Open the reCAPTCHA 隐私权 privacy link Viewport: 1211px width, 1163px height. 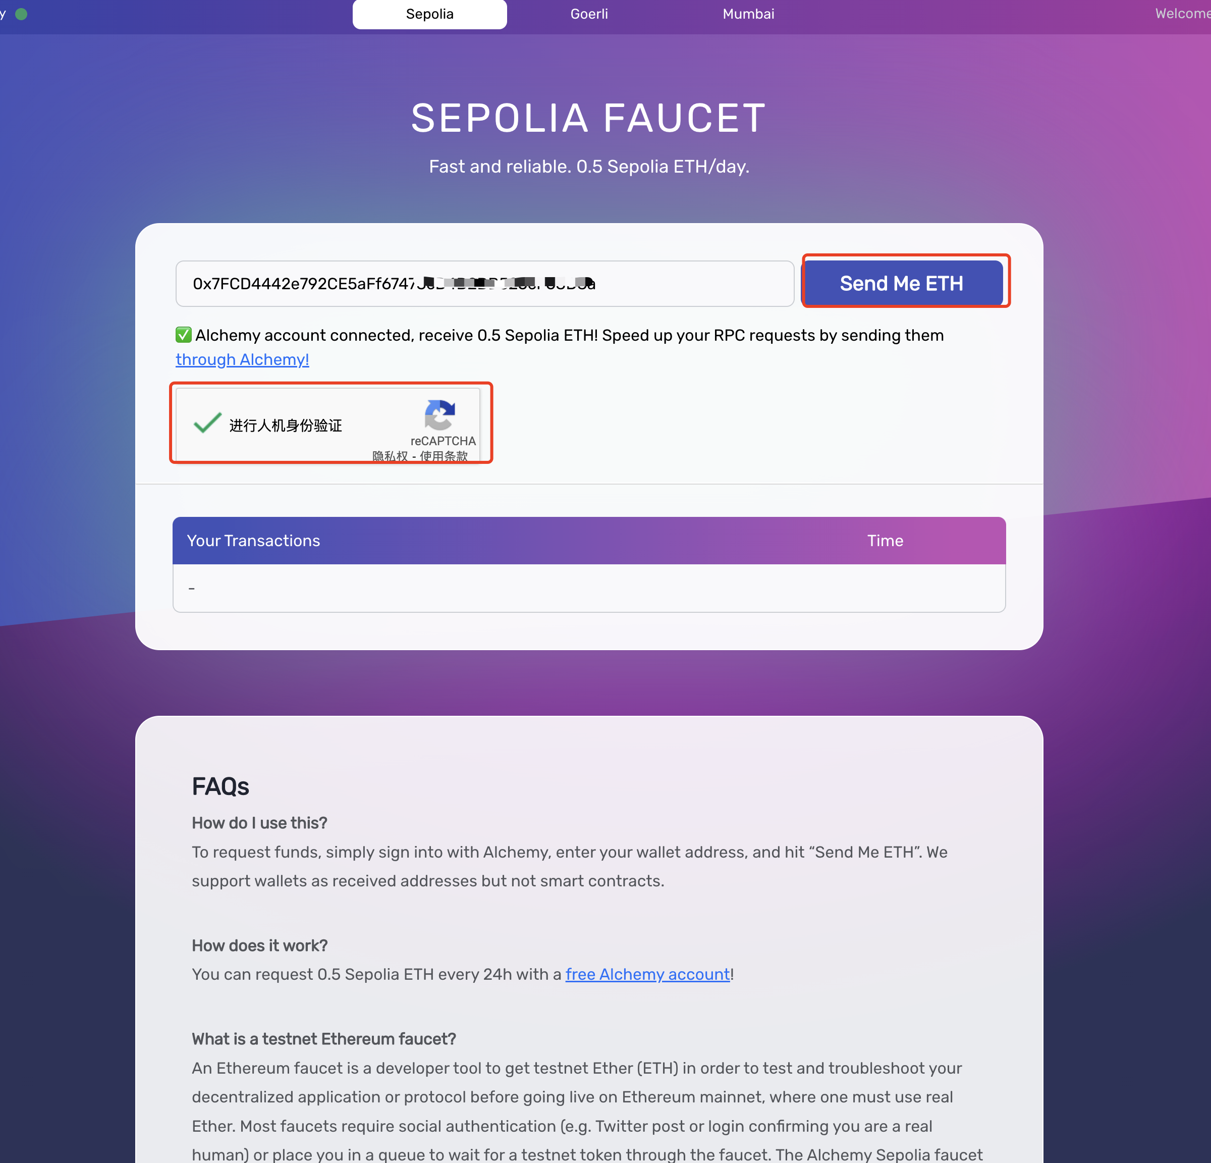tap(390, 456)
